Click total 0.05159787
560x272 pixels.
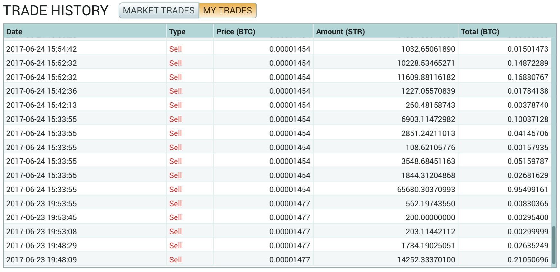[528, 161]
